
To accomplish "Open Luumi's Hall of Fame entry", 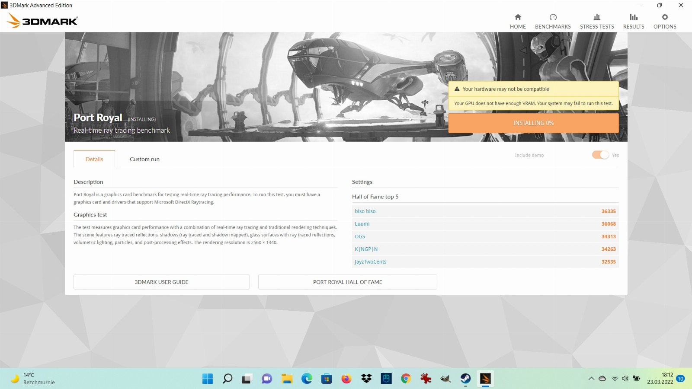I will [362, 224].
